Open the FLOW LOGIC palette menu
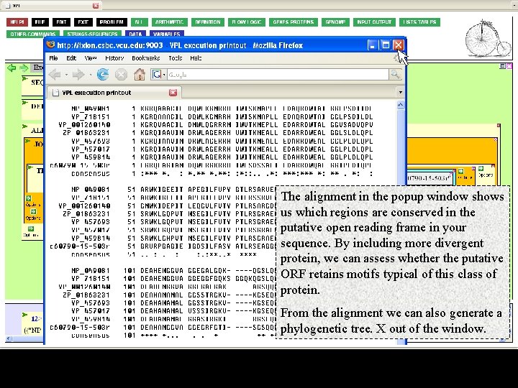Viewport: 518px width, 388px height. (247, 22)
